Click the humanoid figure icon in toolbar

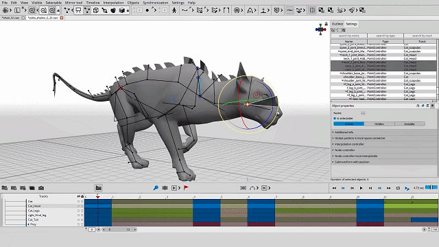click(x=174, y=10)
